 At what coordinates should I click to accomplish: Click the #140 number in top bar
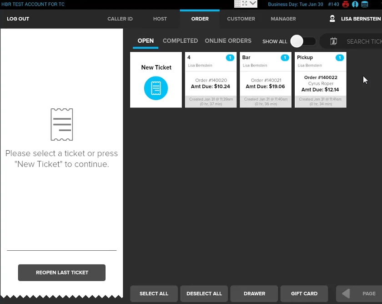click(x=333, y=4)
